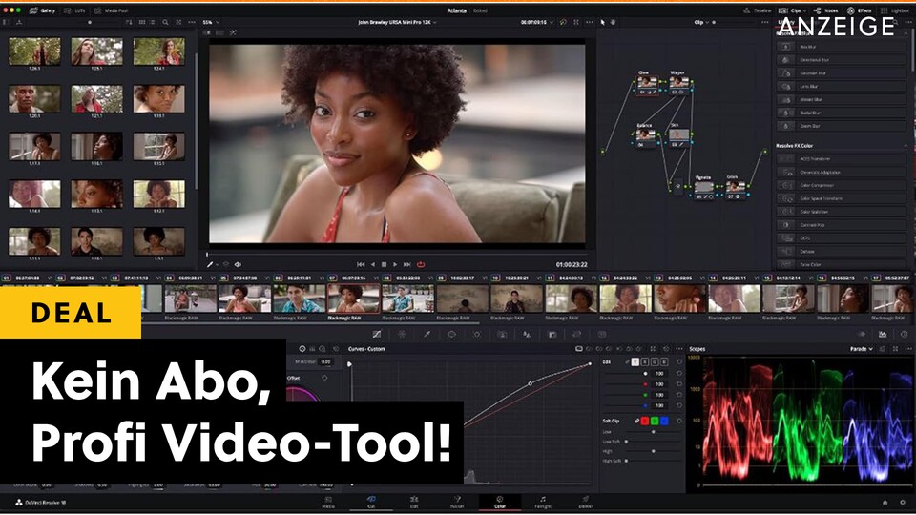The width and height of the screenshot is (916, 515).
Task: Open the Edit page
Action: click(415, 502)
